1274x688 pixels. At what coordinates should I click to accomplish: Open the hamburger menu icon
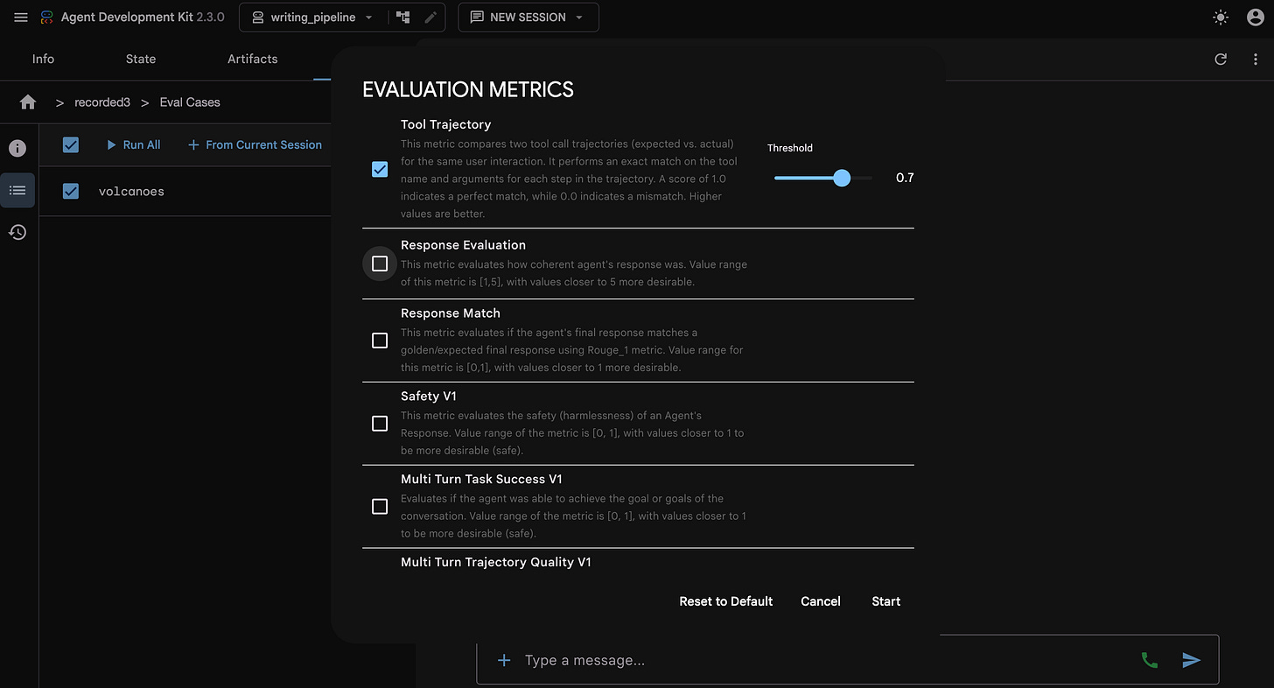(x=21, y=18)
